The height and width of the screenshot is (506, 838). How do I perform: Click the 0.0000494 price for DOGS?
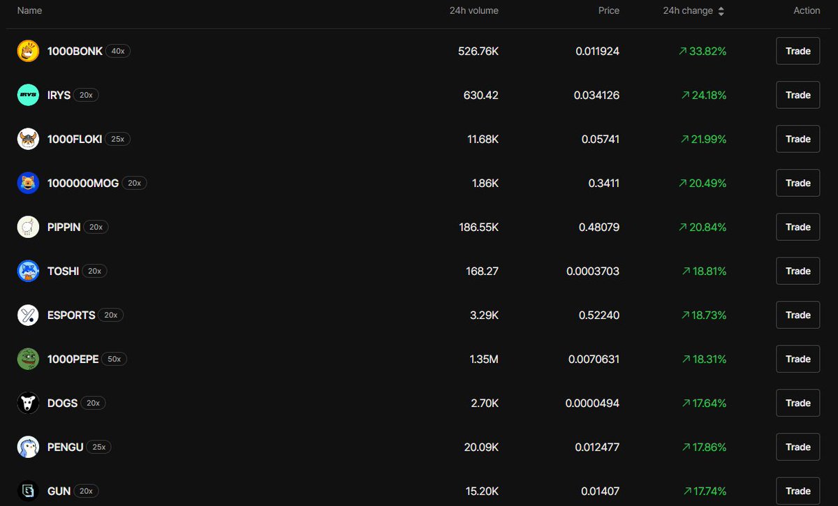(592, 403)
